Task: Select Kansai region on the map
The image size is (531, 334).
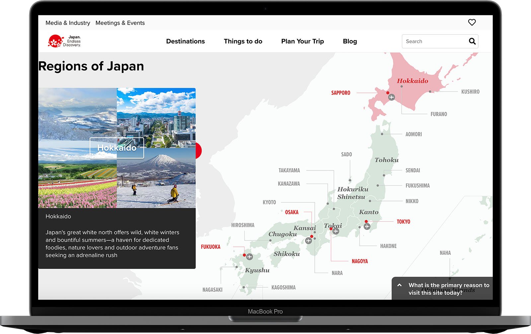Action: coord(305,228)
